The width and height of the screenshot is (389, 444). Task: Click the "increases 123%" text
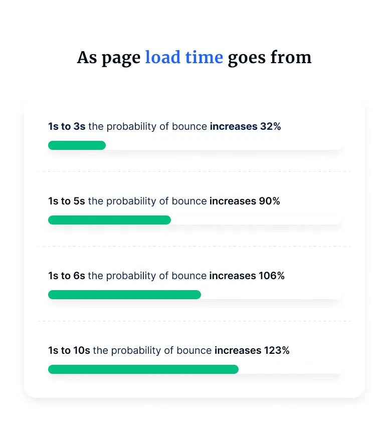[x=252, y=351]
